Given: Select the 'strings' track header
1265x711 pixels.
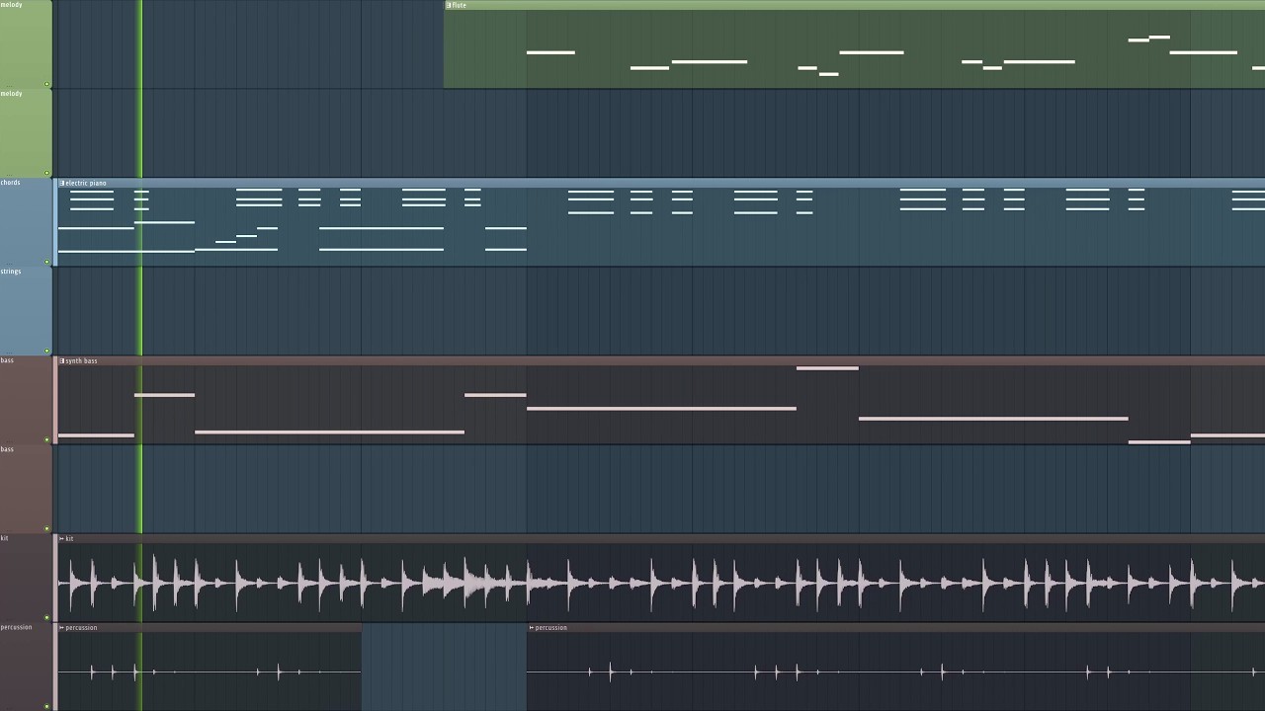Looking at the screenshot, I should [x=26, y=311].
